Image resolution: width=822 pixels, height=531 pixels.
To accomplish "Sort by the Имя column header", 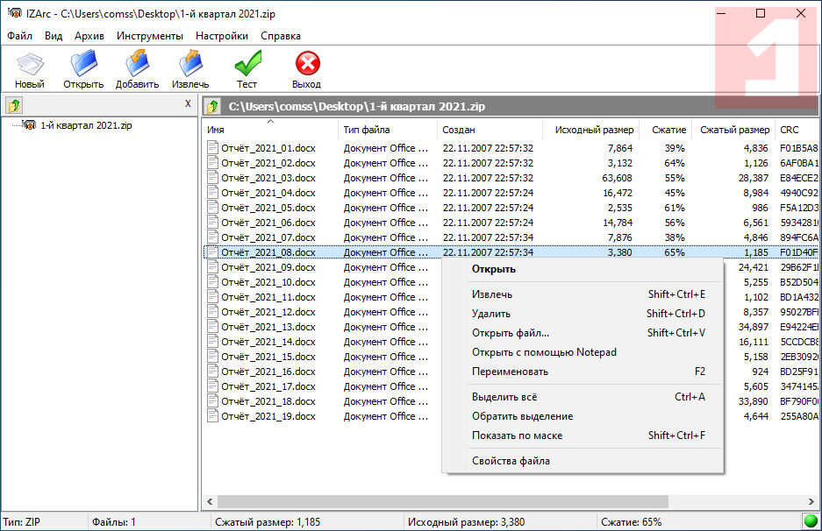I will (270, 130).
